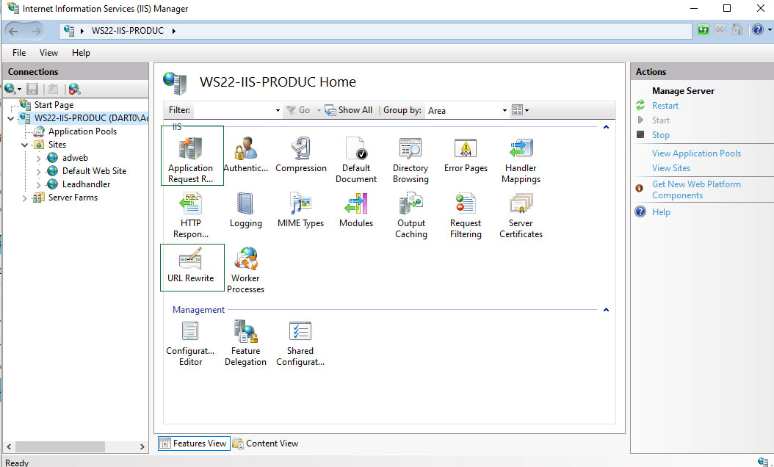Open the Compression feature
Viewport: 774px width, 467px height.
[x=300, y=155]
